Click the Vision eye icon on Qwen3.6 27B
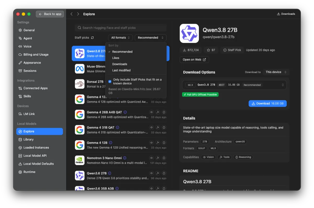314x208 pixels. 151,173
